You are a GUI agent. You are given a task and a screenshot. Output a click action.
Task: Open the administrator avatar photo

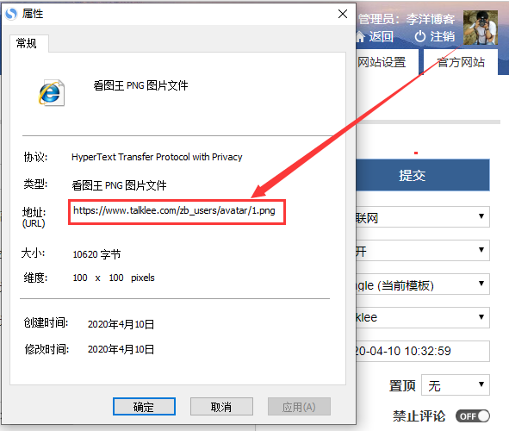point(480,28)
